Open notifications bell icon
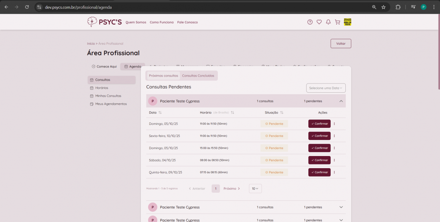The image size is (440, 222). (x=328, y=22)
